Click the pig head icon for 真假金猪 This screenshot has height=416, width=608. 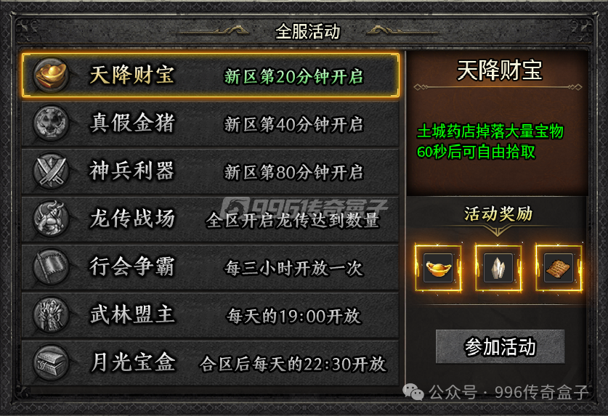point(51,123)
